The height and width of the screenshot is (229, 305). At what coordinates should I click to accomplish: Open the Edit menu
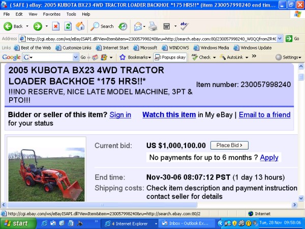[x=19, y=14]
